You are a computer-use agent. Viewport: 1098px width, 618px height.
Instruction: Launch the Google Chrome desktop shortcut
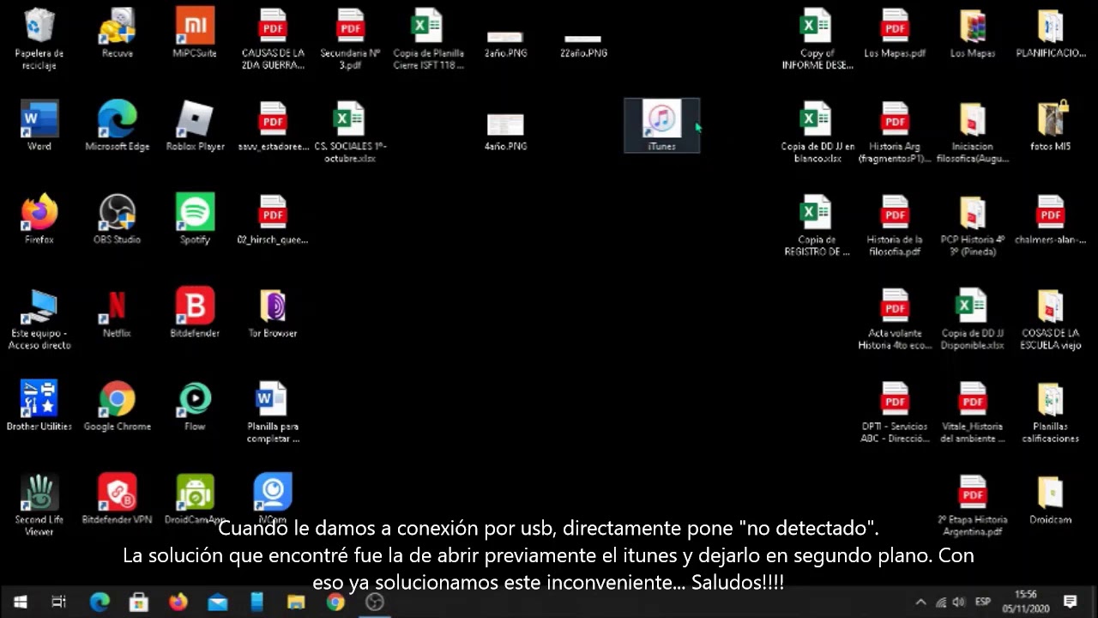coord(118,406)
